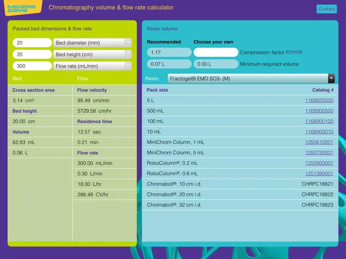Click the CHRPC18823 catalog entry
Screen dimensions: 346x259
[317, 205]
